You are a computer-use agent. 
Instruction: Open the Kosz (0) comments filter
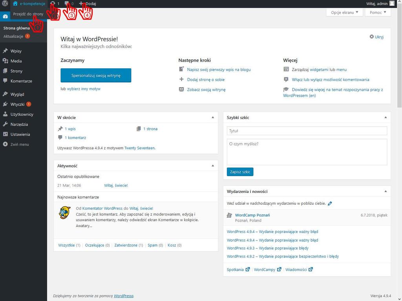[174, 245]
